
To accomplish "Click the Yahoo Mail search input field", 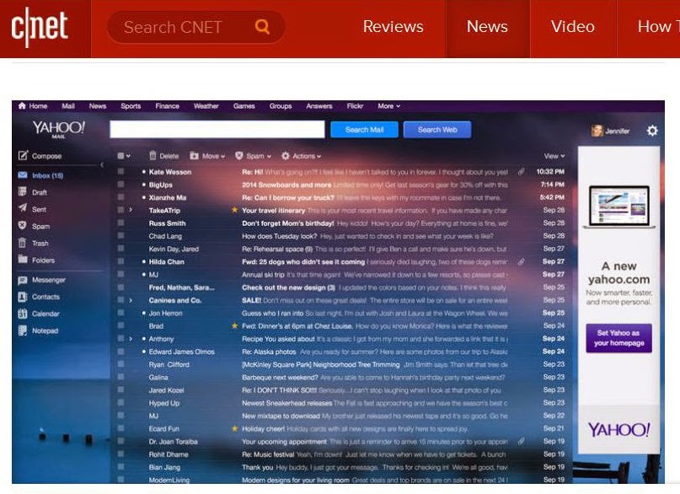I will (x=217, y=129).
